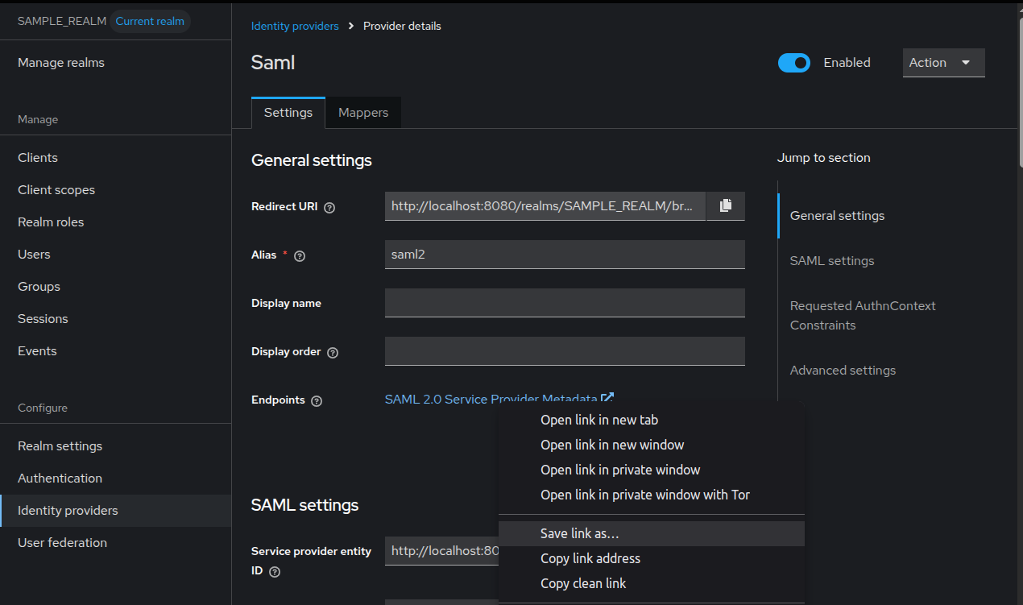Select the Settings tab

288,113
